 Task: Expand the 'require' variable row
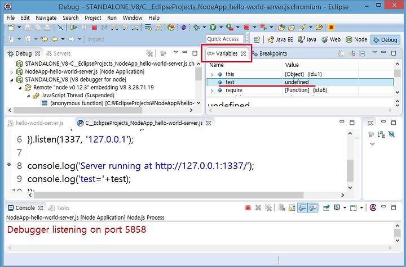pyautogui.click(x=213, y=90)
